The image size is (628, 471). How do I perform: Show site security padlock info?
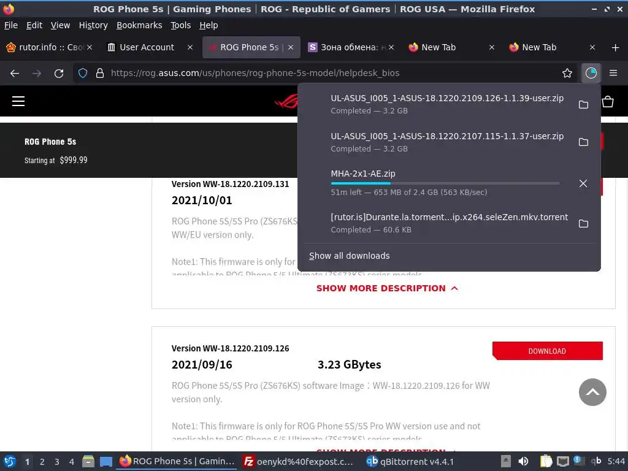pos(100,73)
